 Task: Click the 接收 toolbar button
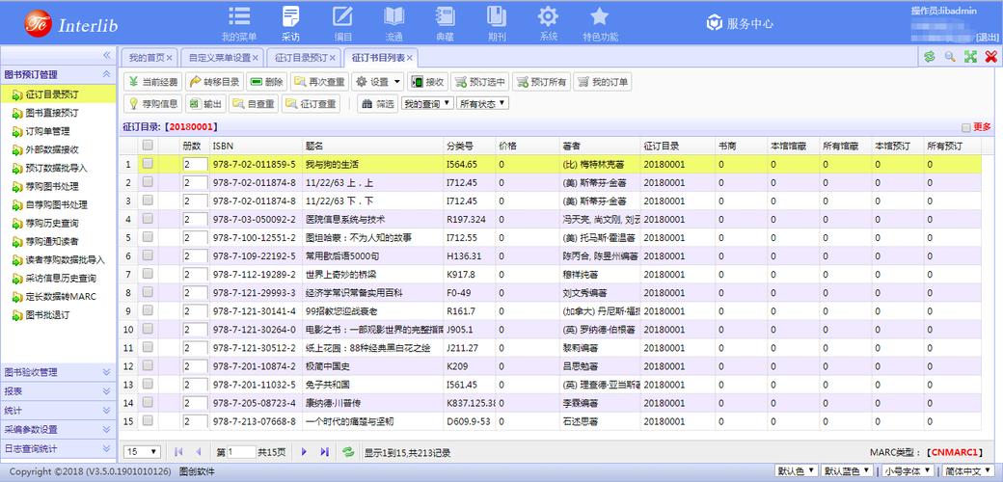[x=427, y=82]
